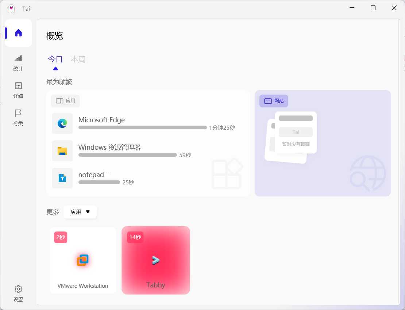
Task: Click the notepad-- label
Action: [x=94, y=175]
